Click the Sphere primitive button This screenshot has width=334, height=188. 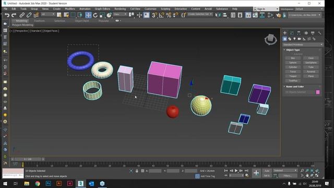click(293, 63)
